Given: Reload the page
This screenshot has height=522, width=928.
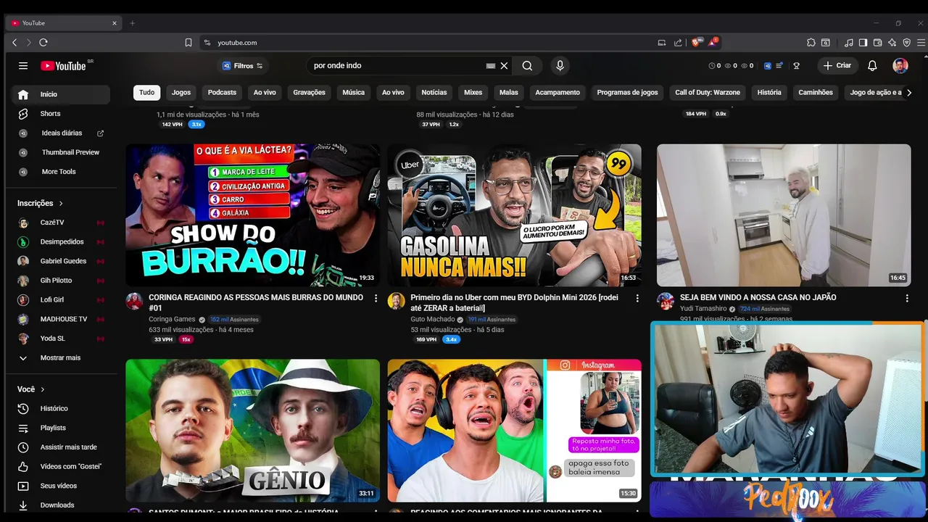Looking at the screenshot, I should (43, 43).
